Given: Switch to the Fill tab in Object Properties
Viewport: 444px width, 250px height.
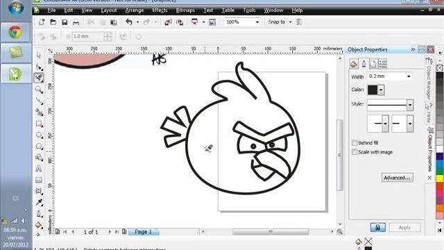Looking at the screenshot, I should (354, 64).
